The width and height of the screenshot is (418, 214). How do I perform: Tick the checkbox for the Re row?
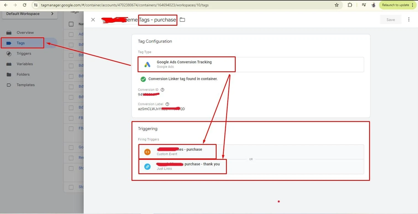point(71,158)
